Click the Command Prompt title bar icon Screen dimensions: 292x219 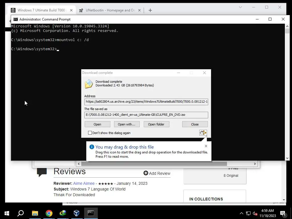coord(16,19)
